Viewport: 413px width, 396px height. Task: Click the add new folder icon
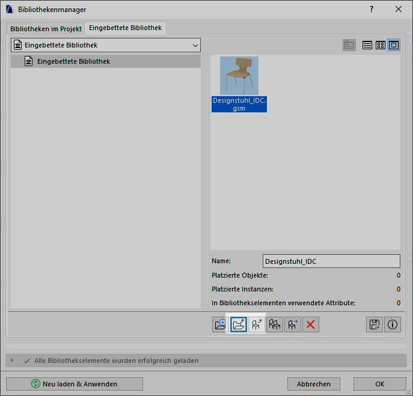click(x=221, y=324)
